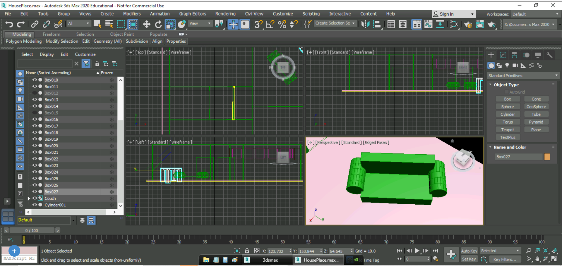Open the Render Setup teapot icon
562x266 pixels.
click(x=468, y=24)
